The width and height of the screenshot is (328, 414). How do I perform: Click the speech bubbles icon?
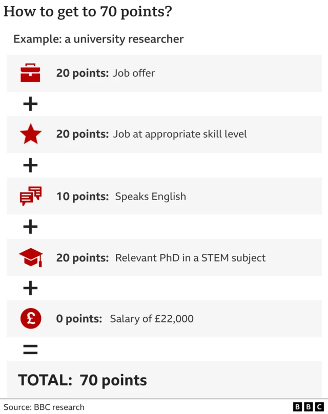30,196
